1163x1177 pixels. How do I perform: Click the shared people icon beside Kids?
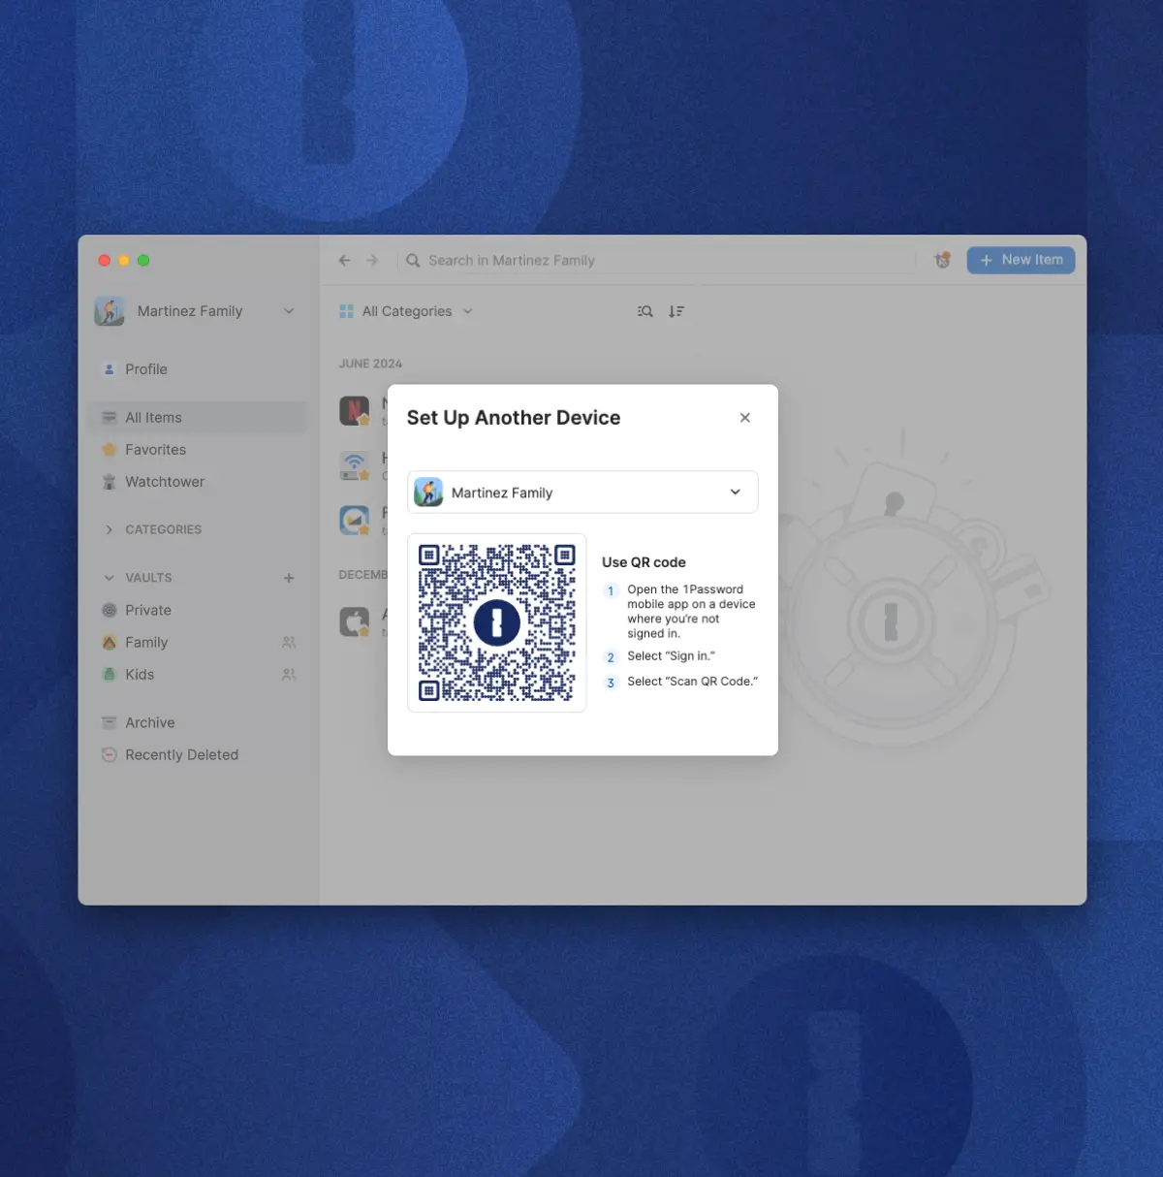coord(289,674)
